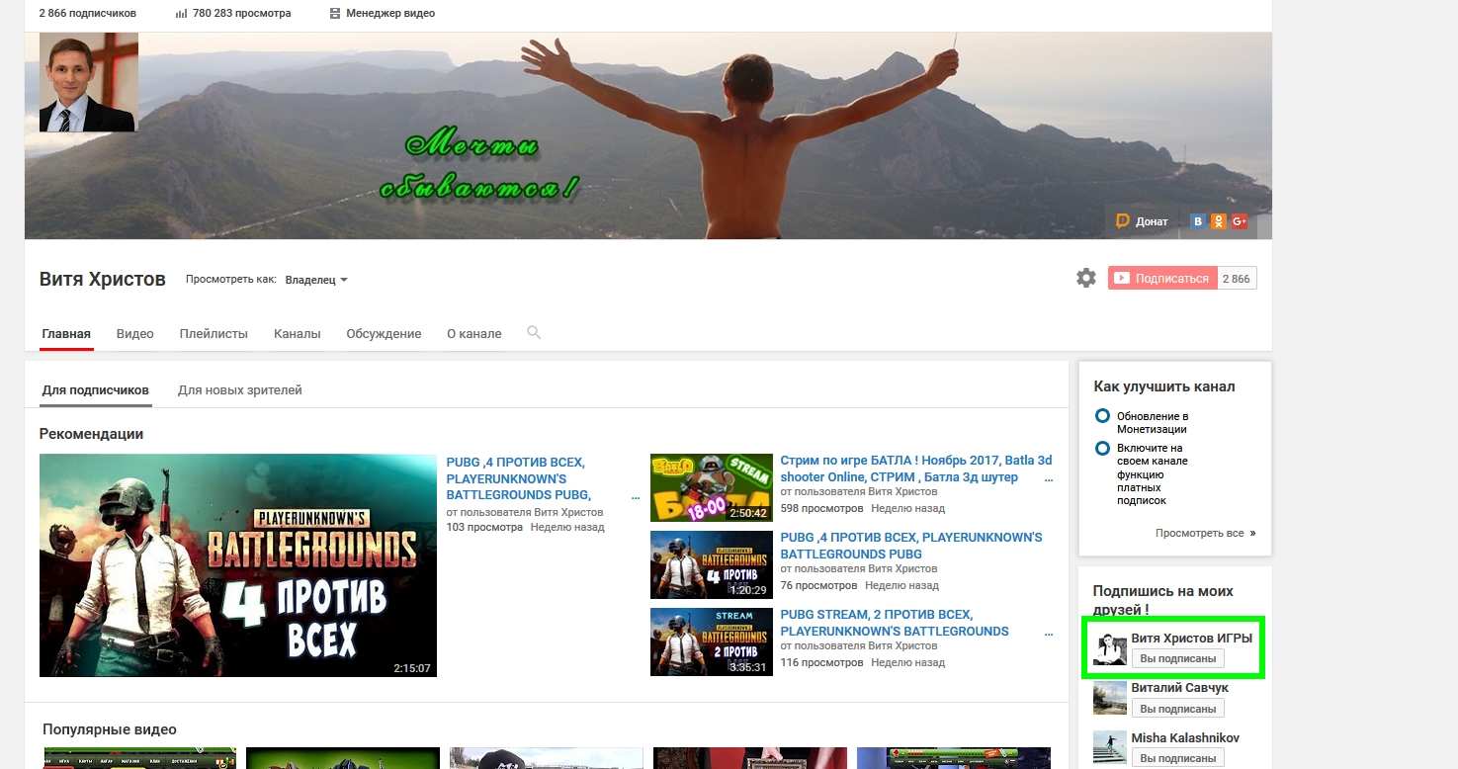
Task: Open channel settings gear icon
Action: pos(1086,279)
